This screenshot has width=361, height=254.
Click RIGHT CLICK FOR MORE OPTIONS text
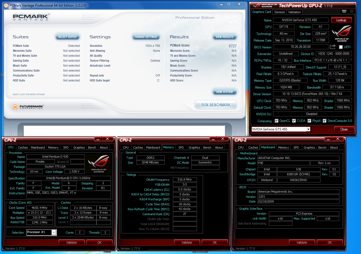coord(29,94)
